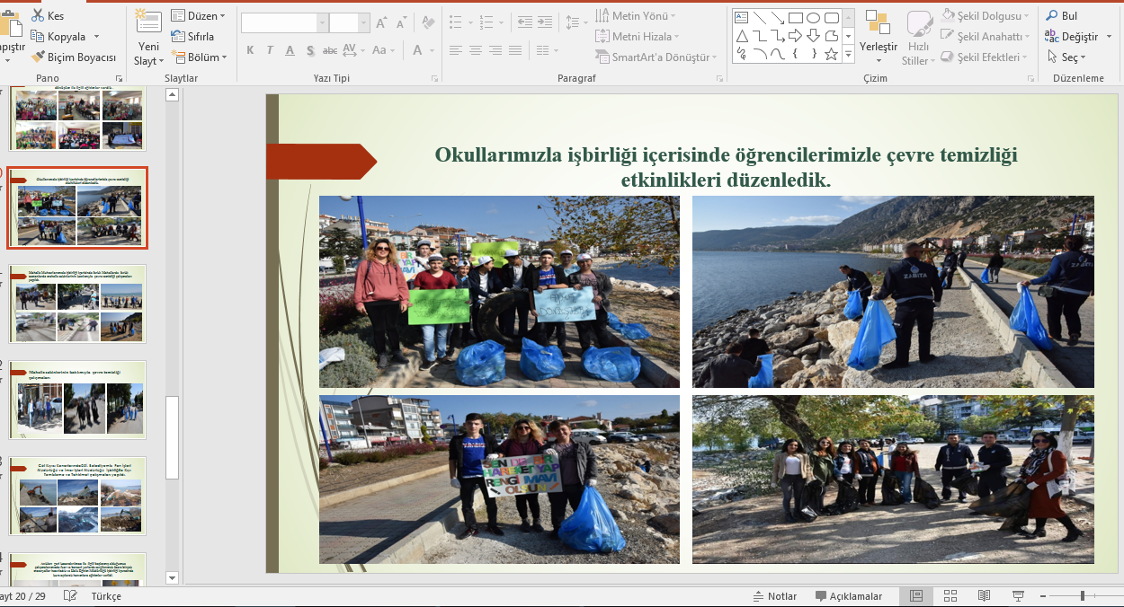Screen dimensions: 1124x607
Task: Select the rectangle shape
Action: coord(796,17)
